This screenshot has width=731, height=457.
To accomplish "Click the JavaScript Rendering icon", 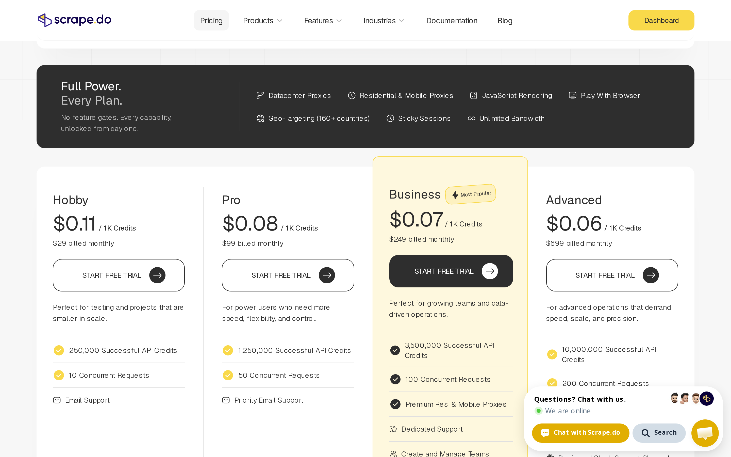I will [x=473, y=95].
